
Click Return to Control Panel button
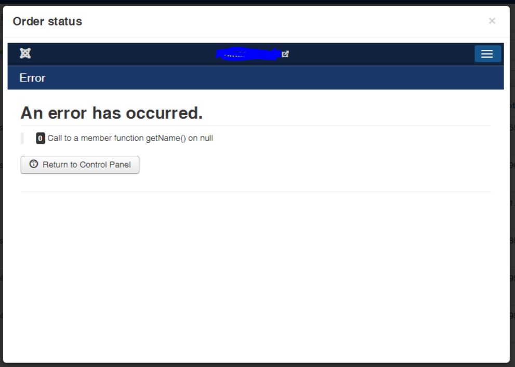[80, 165]
